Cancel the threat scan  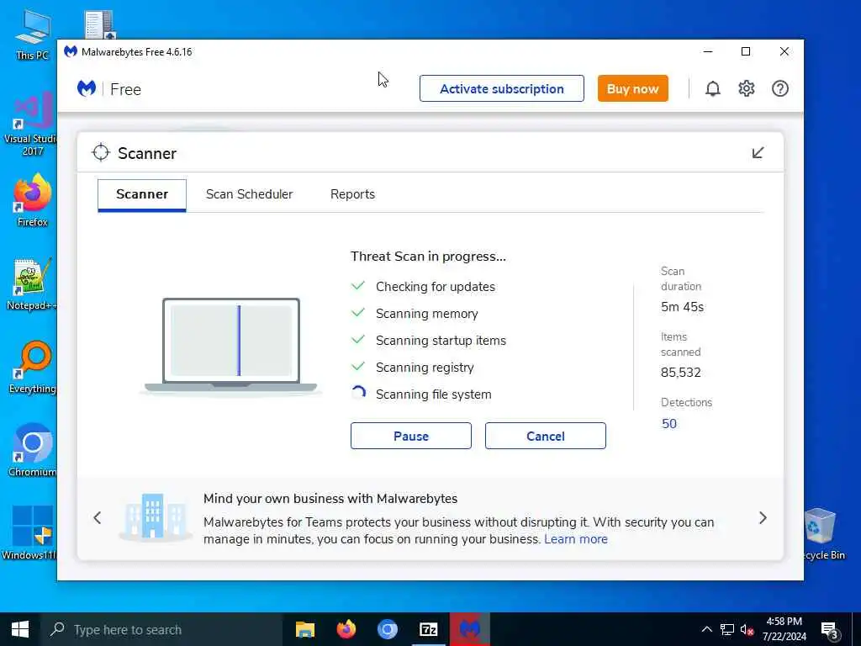click(545, 436)
